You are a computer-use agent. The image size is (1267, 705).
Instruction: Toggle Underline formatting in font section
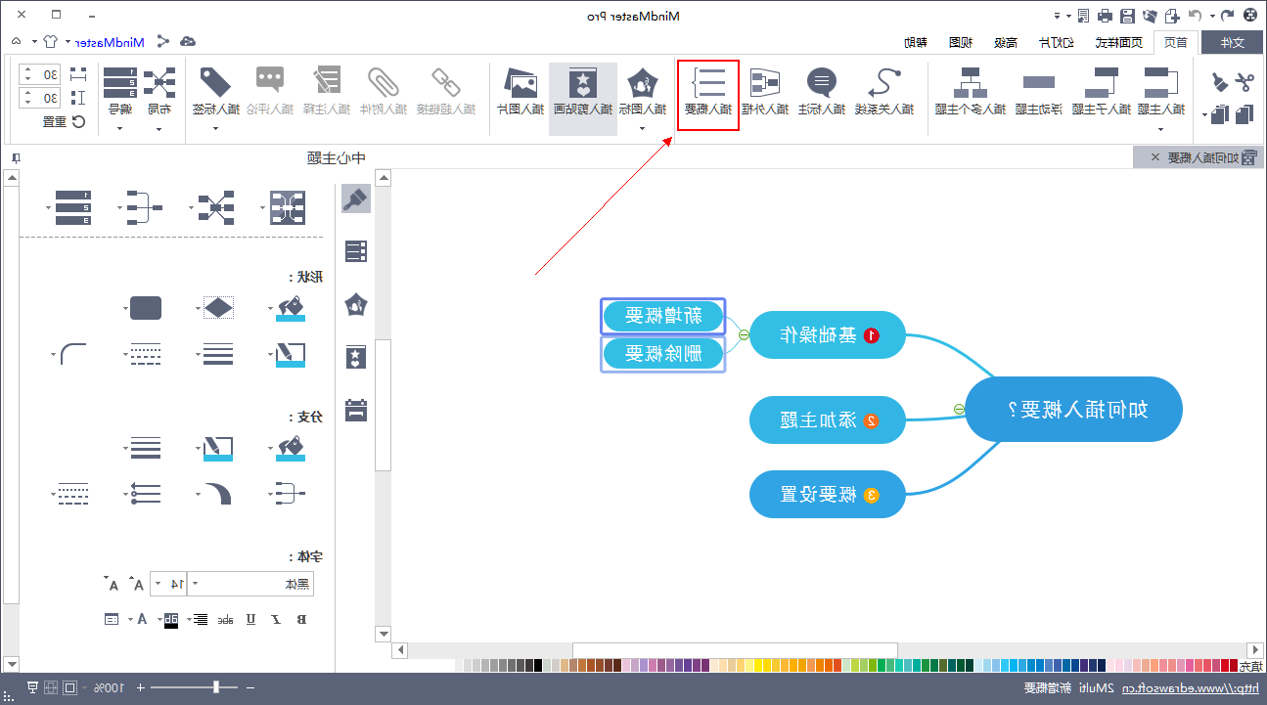click(x=250, y=619)
